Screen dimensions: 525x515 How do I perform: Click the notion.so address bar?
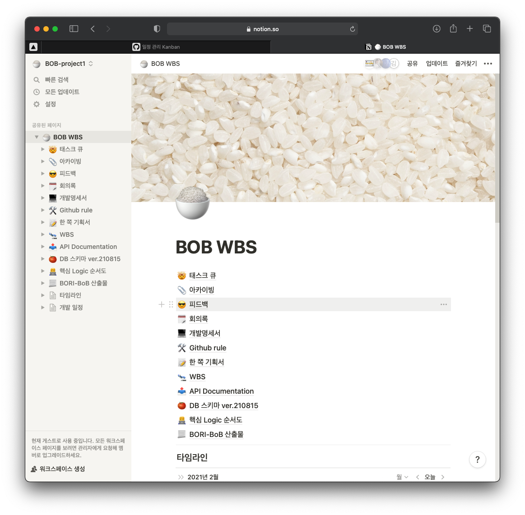263,29
